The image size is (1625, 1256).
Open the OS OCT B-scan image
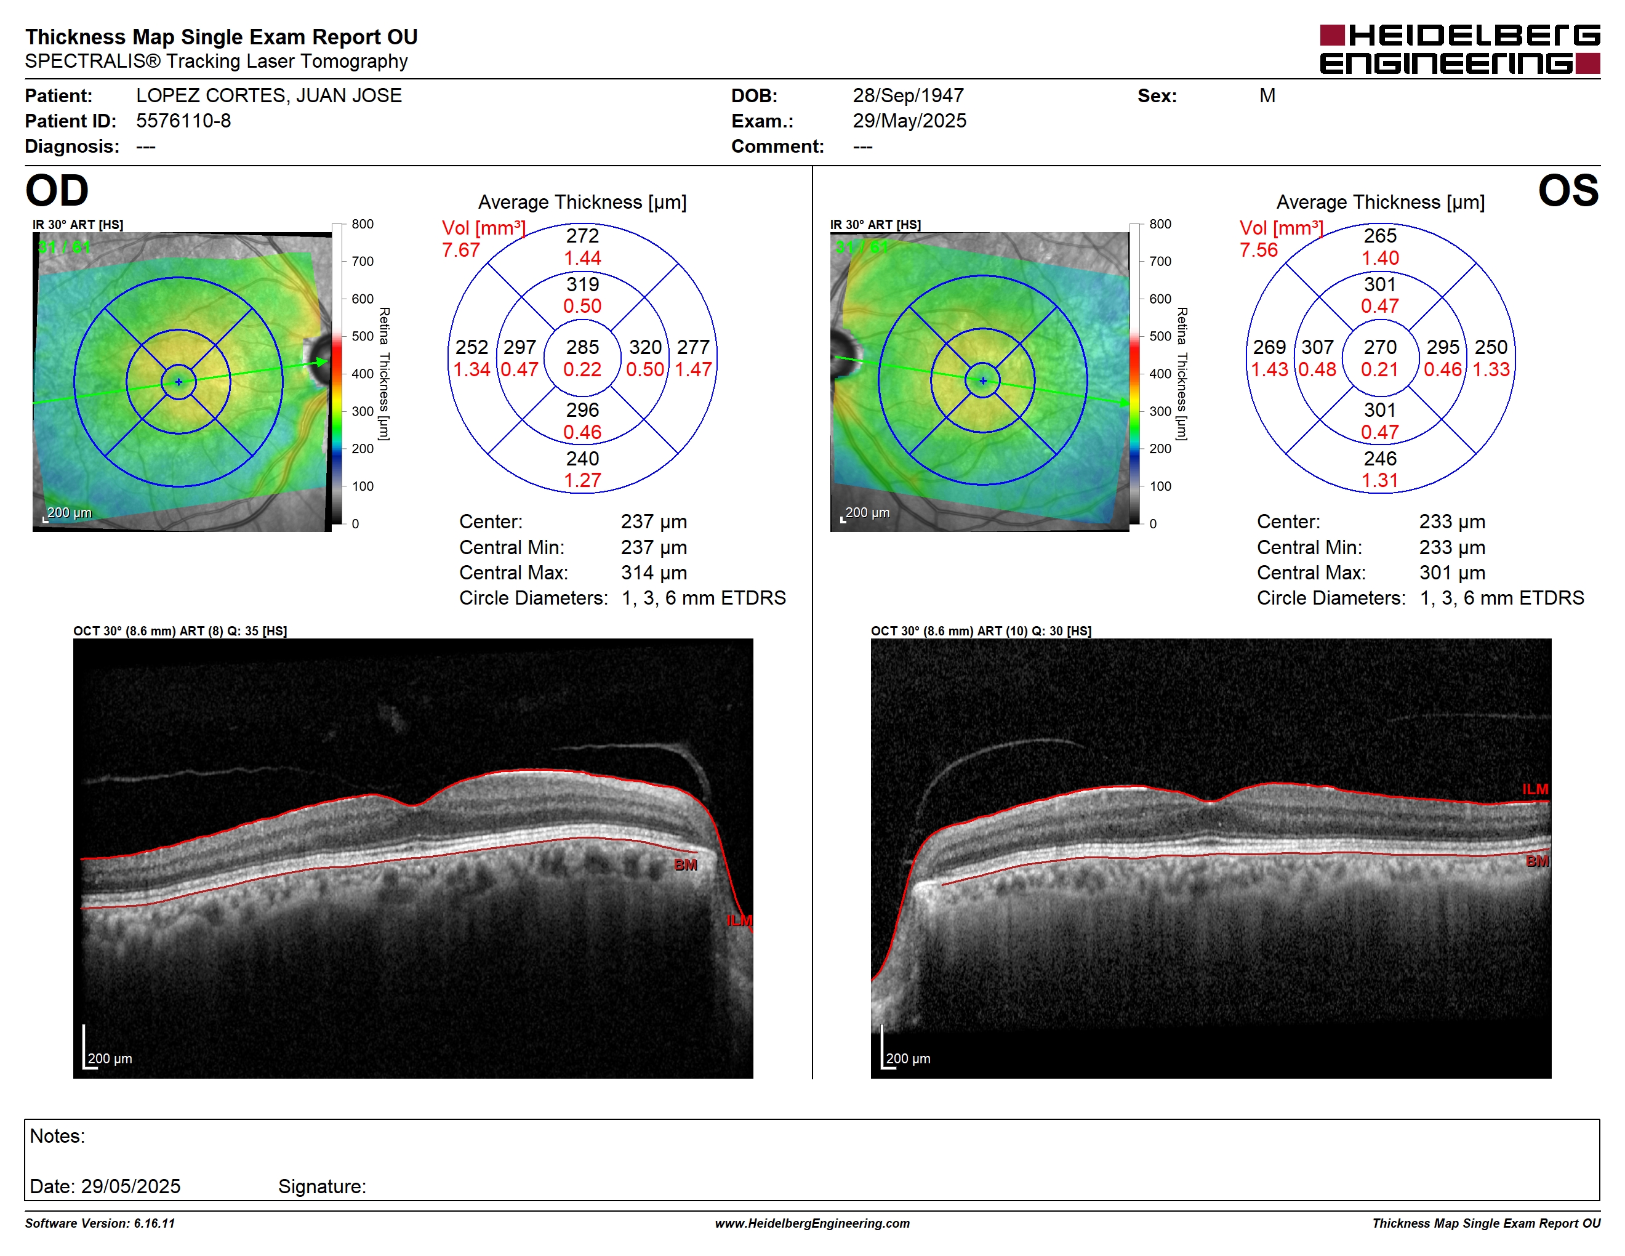click(x=1211, y=858)
